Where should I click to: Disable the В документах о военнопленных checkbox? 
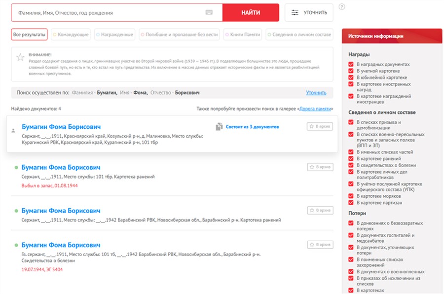(x=351, y=272)
